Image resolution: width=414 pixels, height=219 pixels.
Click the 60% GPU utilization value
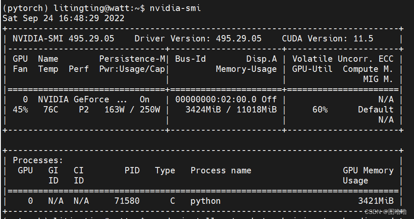(x=320, y=109)
